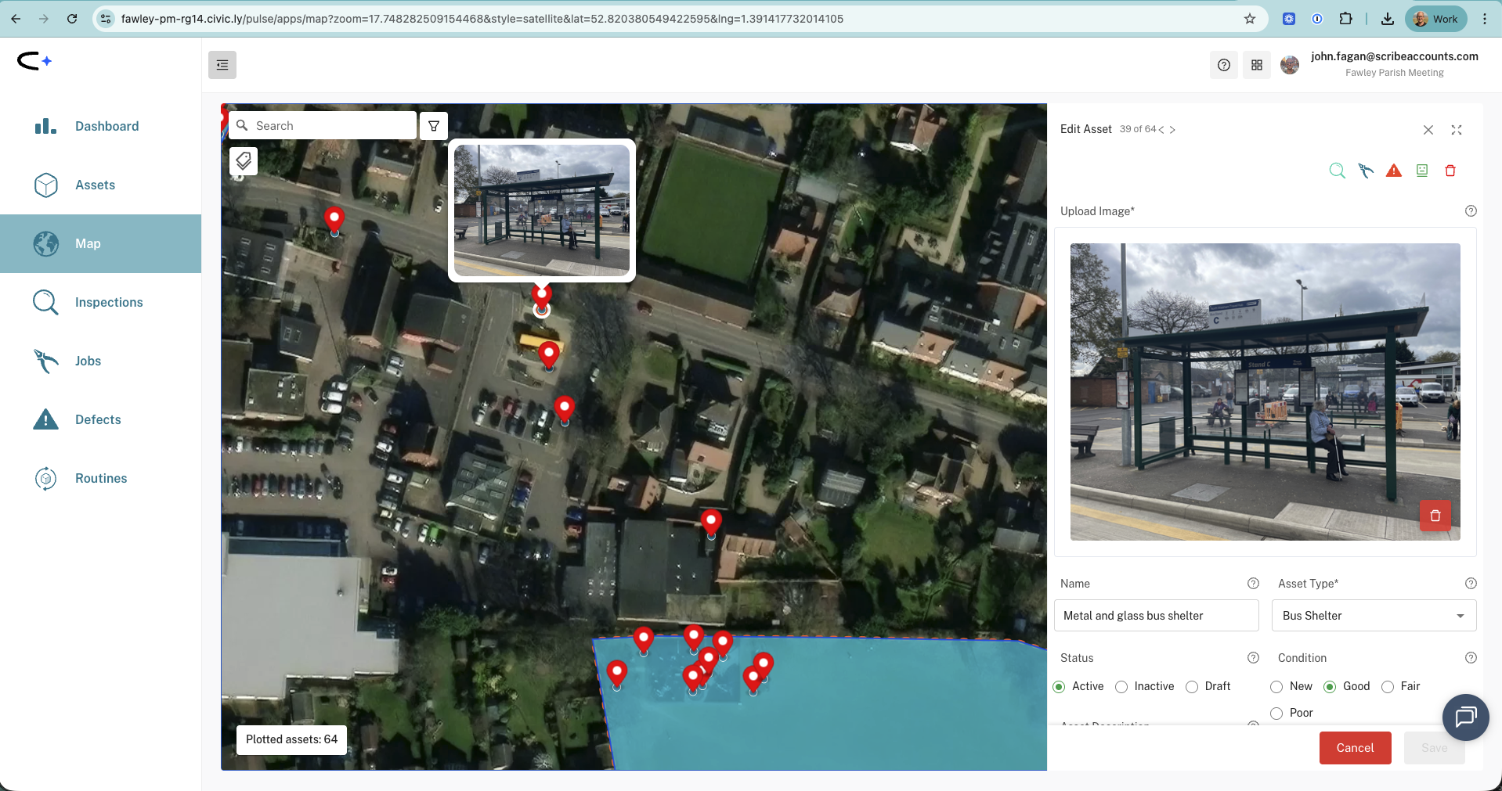Open the jobs pliers icon in Edit Asset panel

pyautogui.click(x=1366, y=170)
